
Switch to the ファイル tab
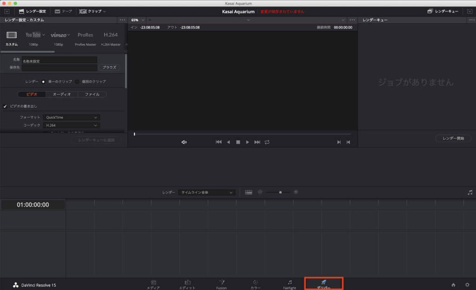point(92,94)
